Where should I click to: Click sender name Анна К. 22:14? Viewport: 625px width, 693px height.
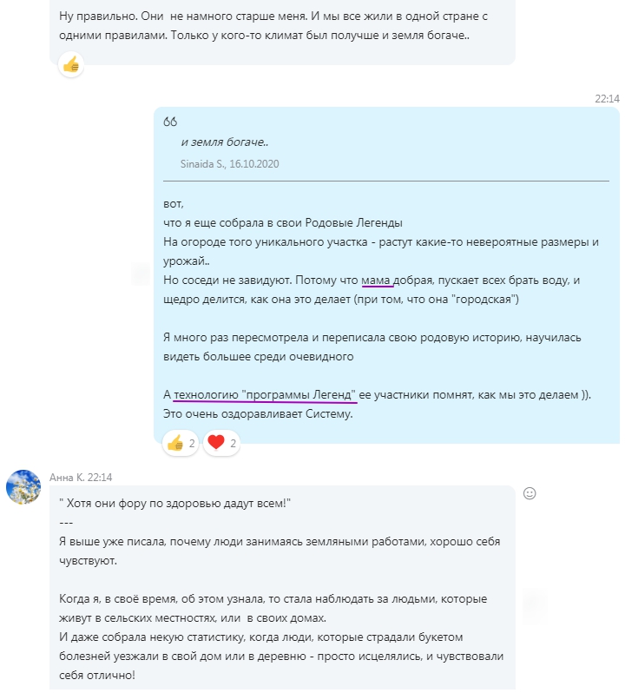click(81, 478)
